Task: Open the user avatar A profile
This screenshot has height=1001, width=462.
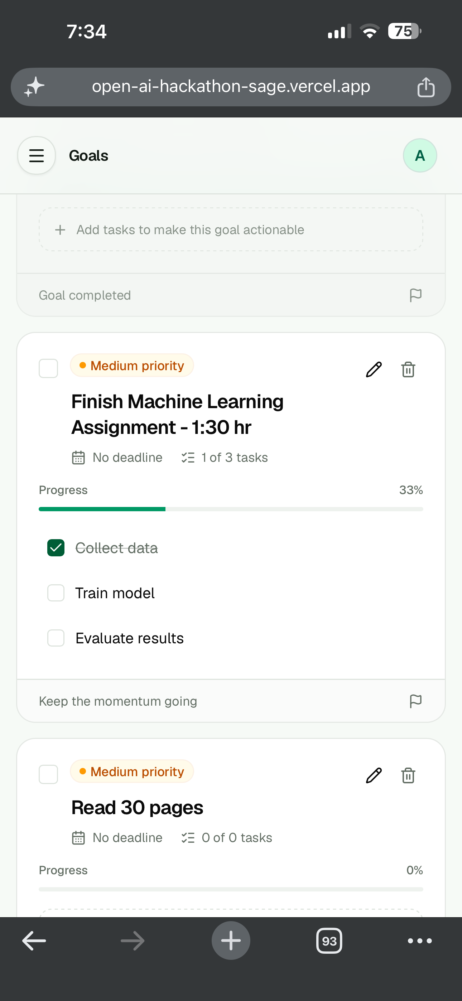Action: 420,155
